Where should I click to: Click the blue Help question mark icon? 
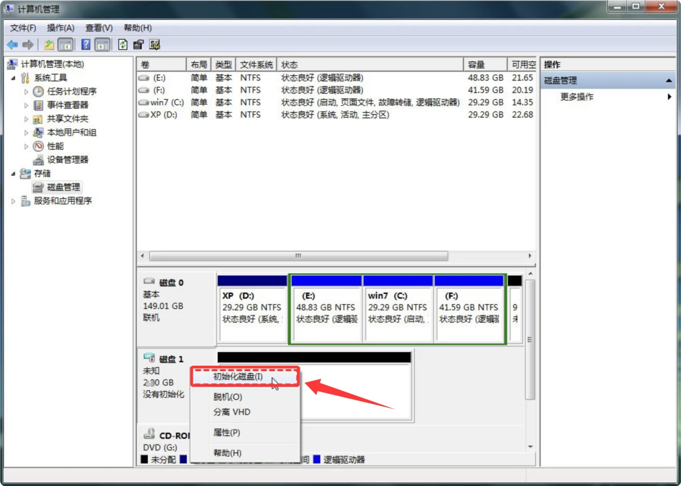point(86,45)
